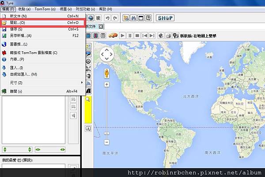
Task: Pause the route playback
Action: click(x=130, y=35)
